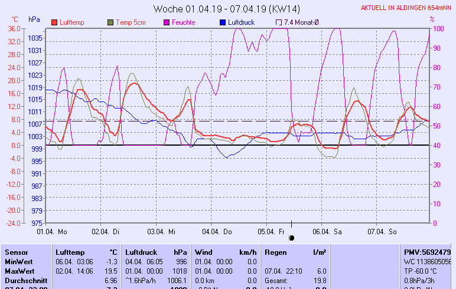The image size is (456, 289).
Task: Click the moon phase icon below the chart
Action: (x=291, y=238)
